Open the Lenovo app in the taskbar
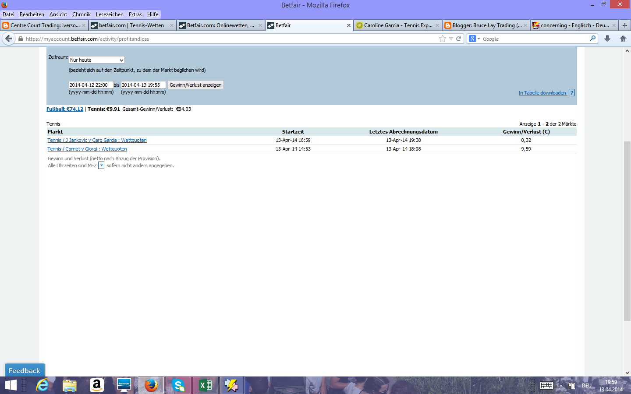 (124, 385)
